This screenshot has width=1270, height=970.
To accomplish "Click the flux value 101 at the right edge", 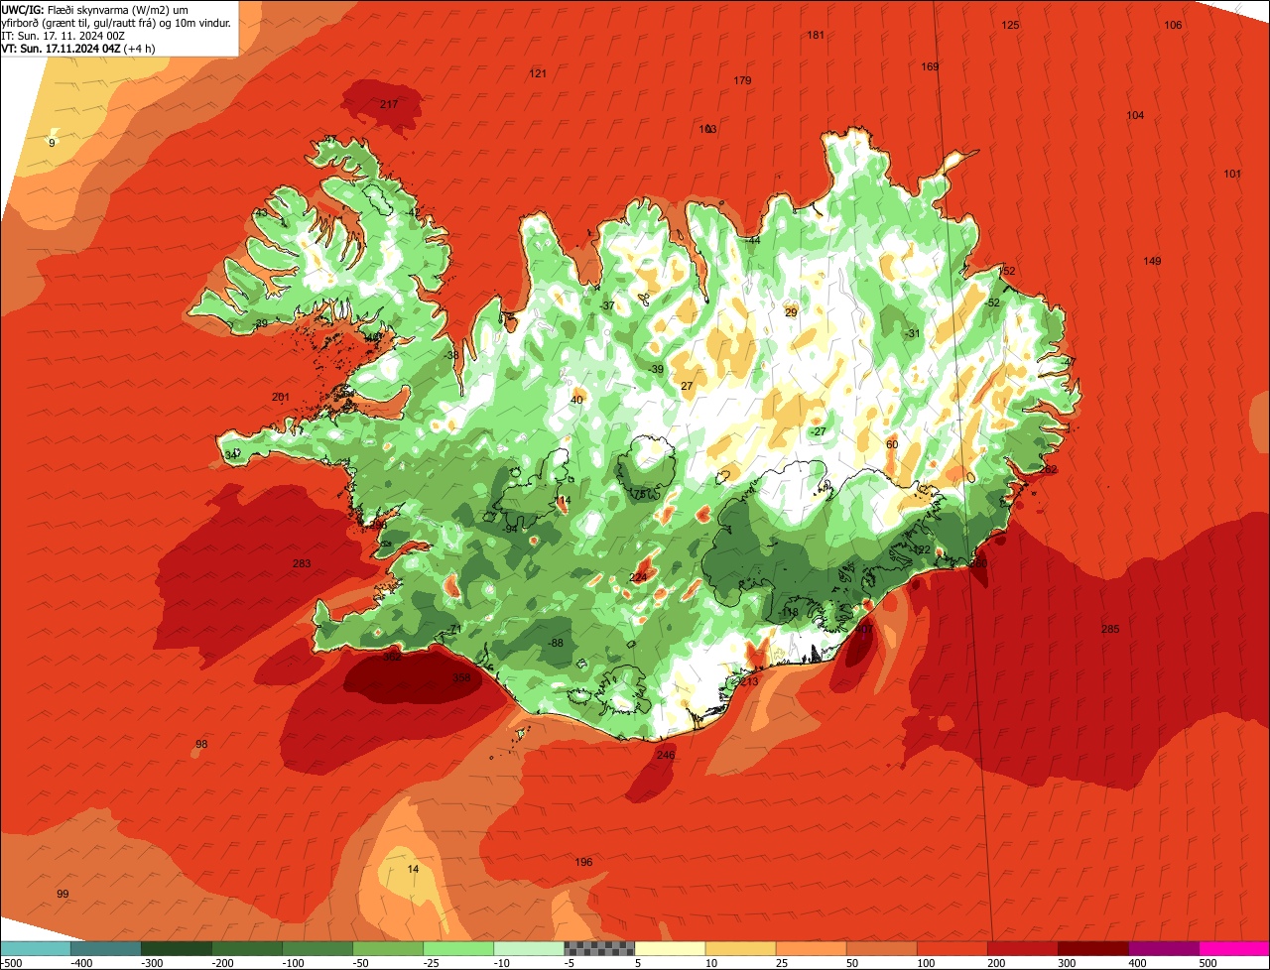I will (1232, 174).
